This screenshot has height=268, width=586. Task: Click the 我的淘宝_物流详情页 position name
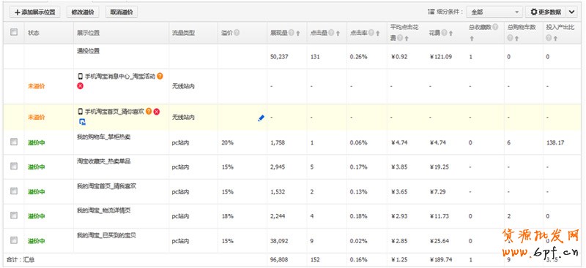point(103,210)
